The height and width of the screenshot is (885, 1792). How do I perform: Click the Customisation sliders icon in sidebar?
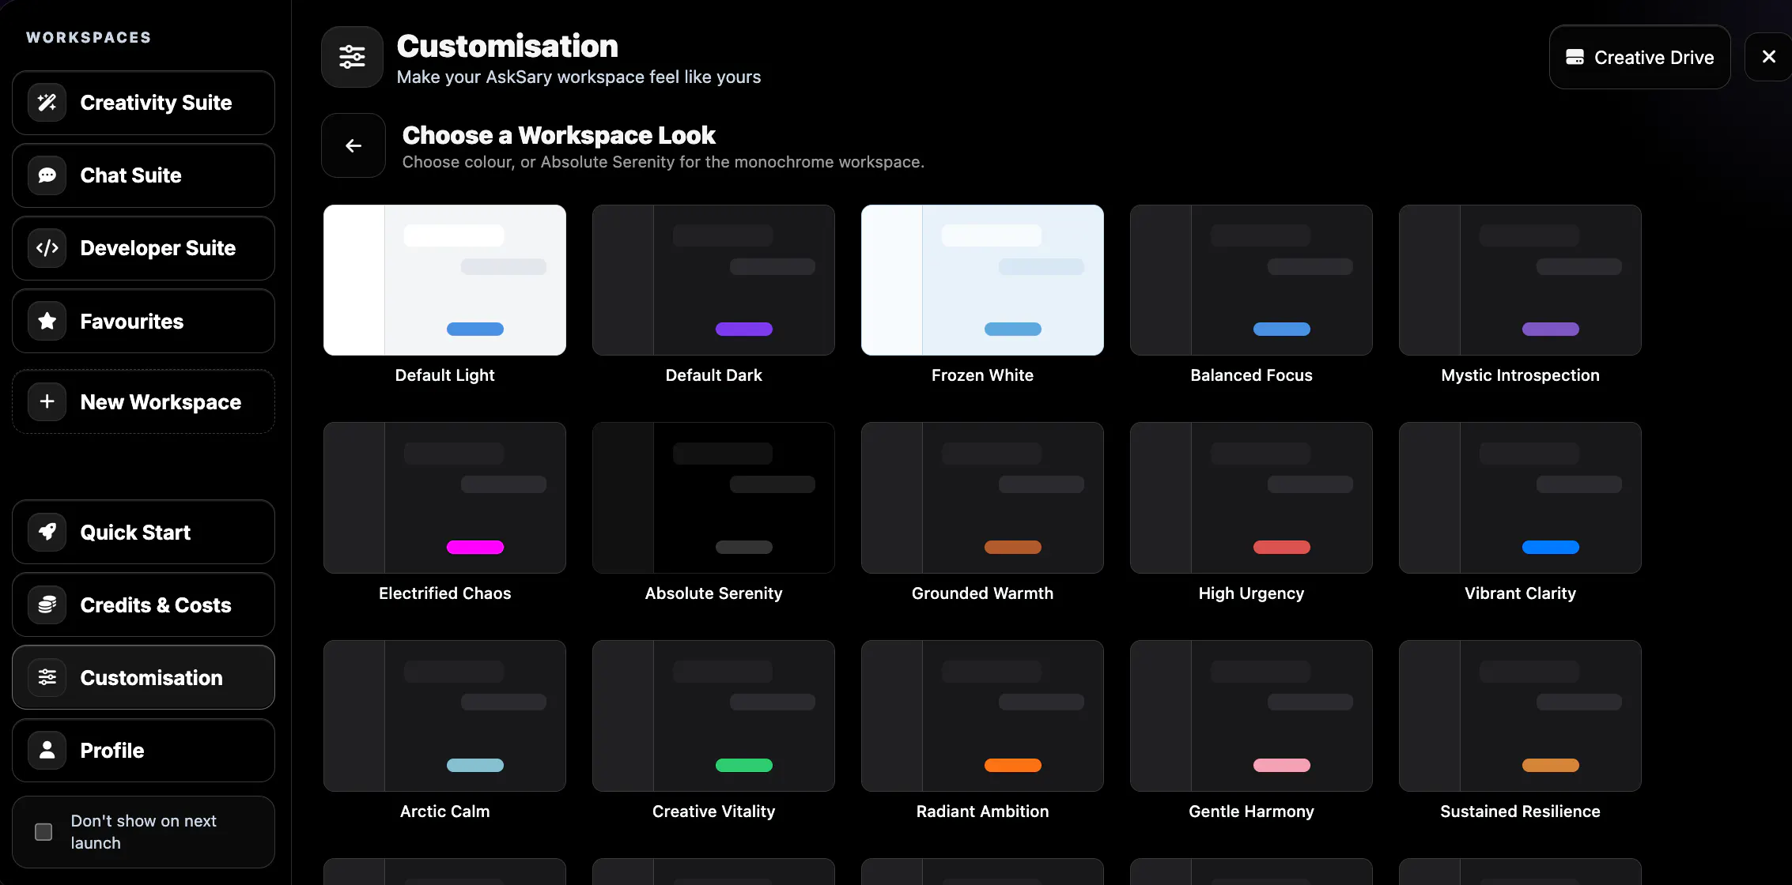[47, 677]
